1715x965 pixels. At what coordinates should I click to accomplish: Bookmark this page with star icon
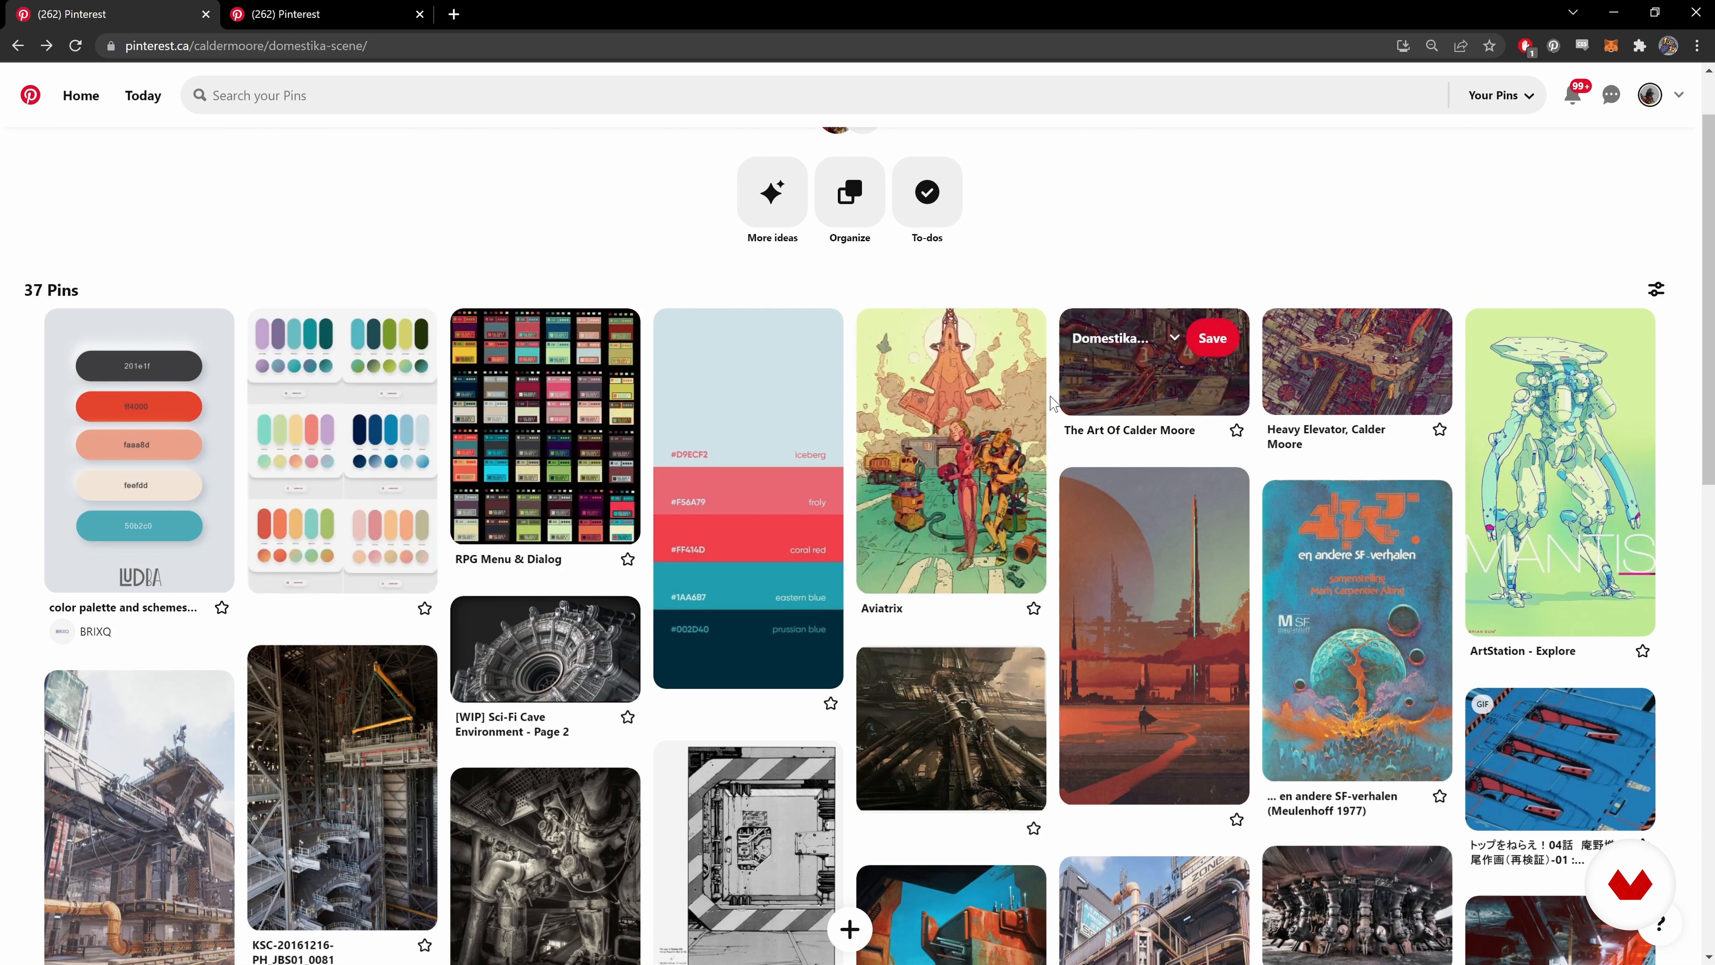(1489, 45)
